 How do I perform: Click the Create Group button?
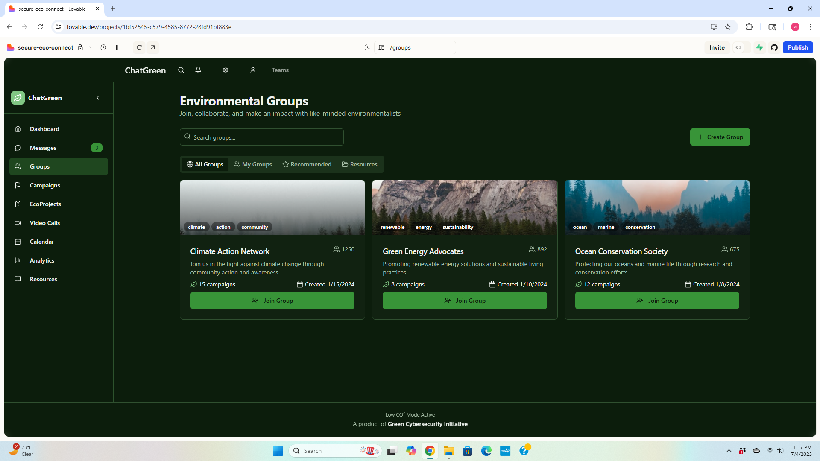tap(720, 137)
